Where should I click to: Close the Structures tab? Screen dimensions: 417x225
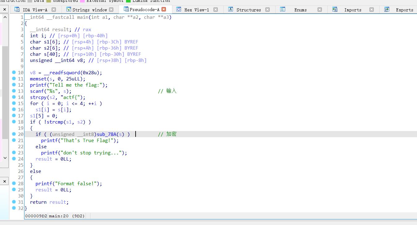(x=267, y=10)
